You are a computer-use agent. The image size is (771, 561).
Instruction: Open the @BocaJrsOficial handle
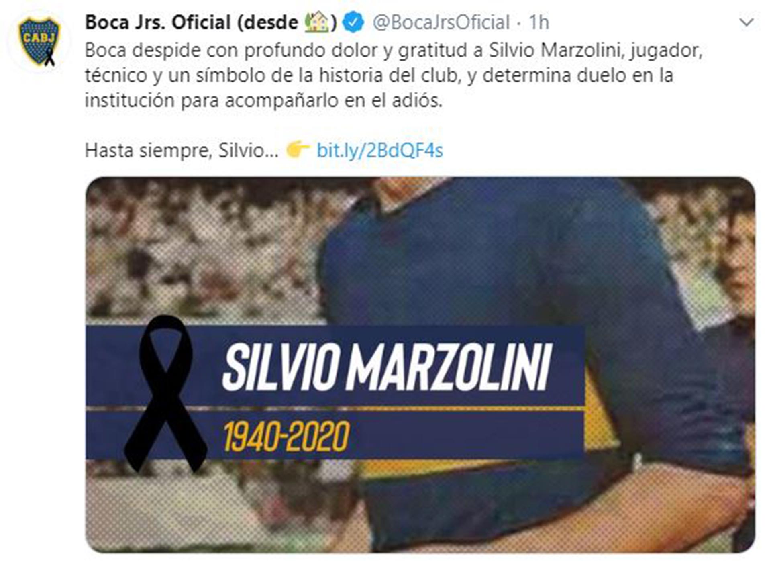click(441, 22)
